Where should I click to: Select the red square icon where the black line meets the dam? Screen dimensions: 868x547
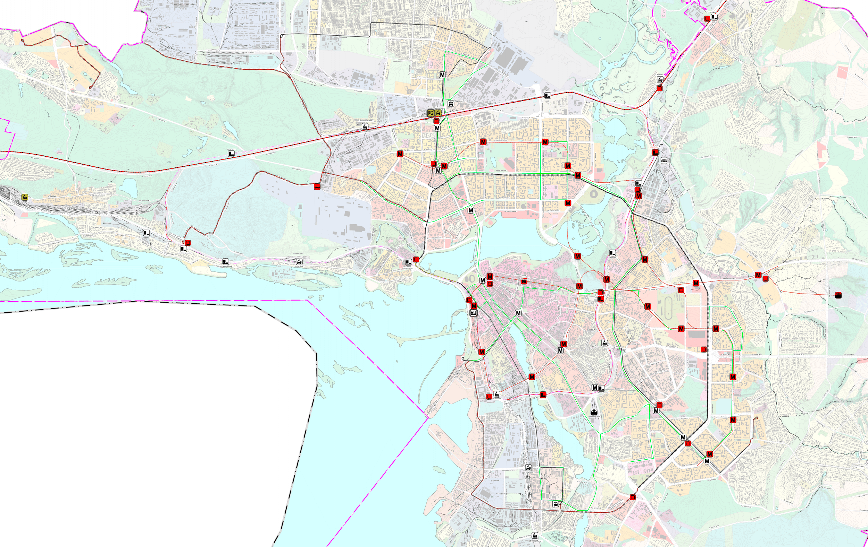pos(416,259)
